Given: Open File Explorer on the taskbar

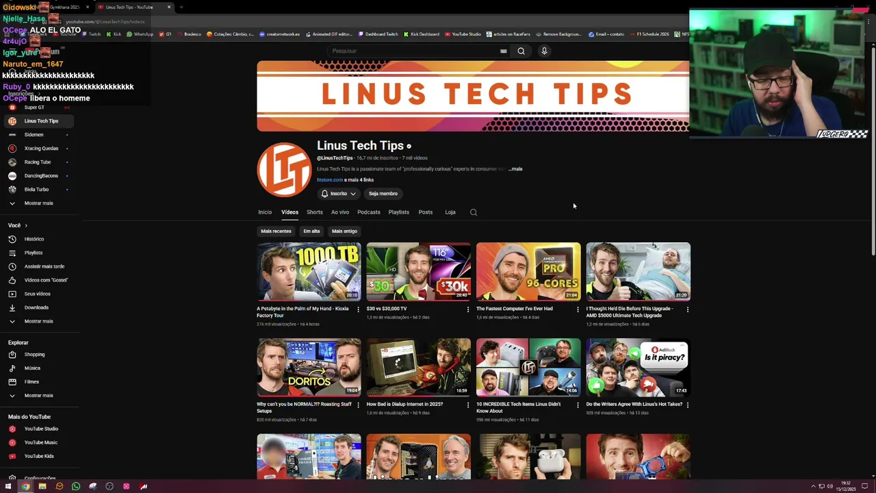Looking at the screenshot, I should [42, 486].
